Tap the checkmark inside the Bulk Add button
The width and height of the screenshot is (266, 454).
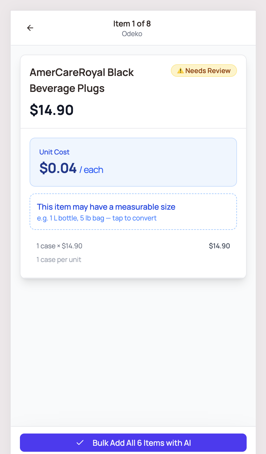[80, 442]
